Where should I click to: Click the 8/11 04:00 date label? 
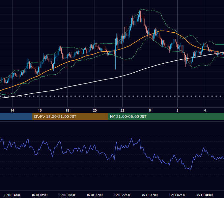tap(205, 195)
